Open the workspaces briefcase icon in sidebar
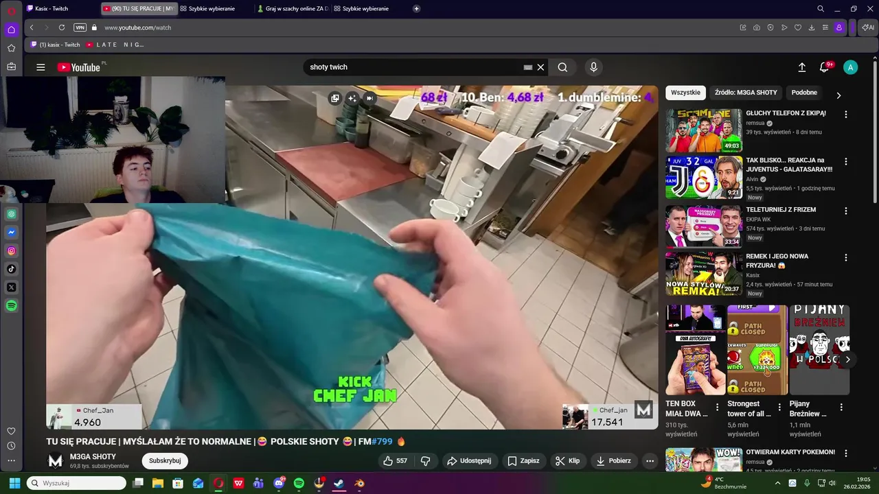Viewport: 879px width, 494px height. point(11,67)
